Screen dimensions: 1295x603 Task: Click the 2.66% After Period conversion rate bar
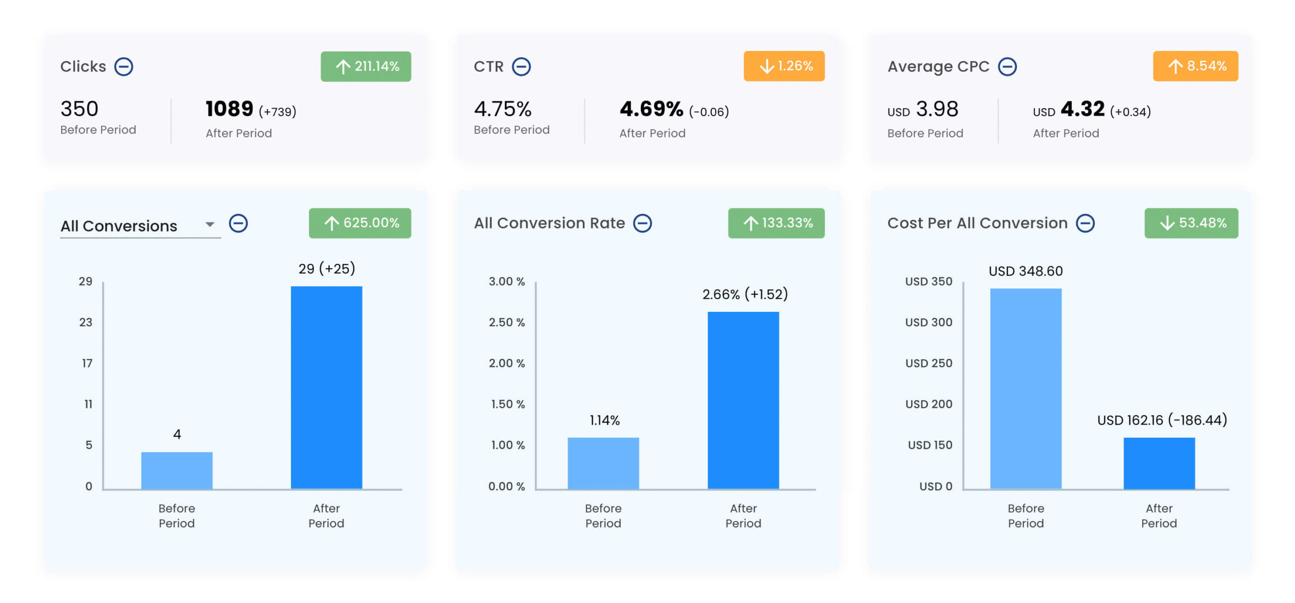pos(743,399)
